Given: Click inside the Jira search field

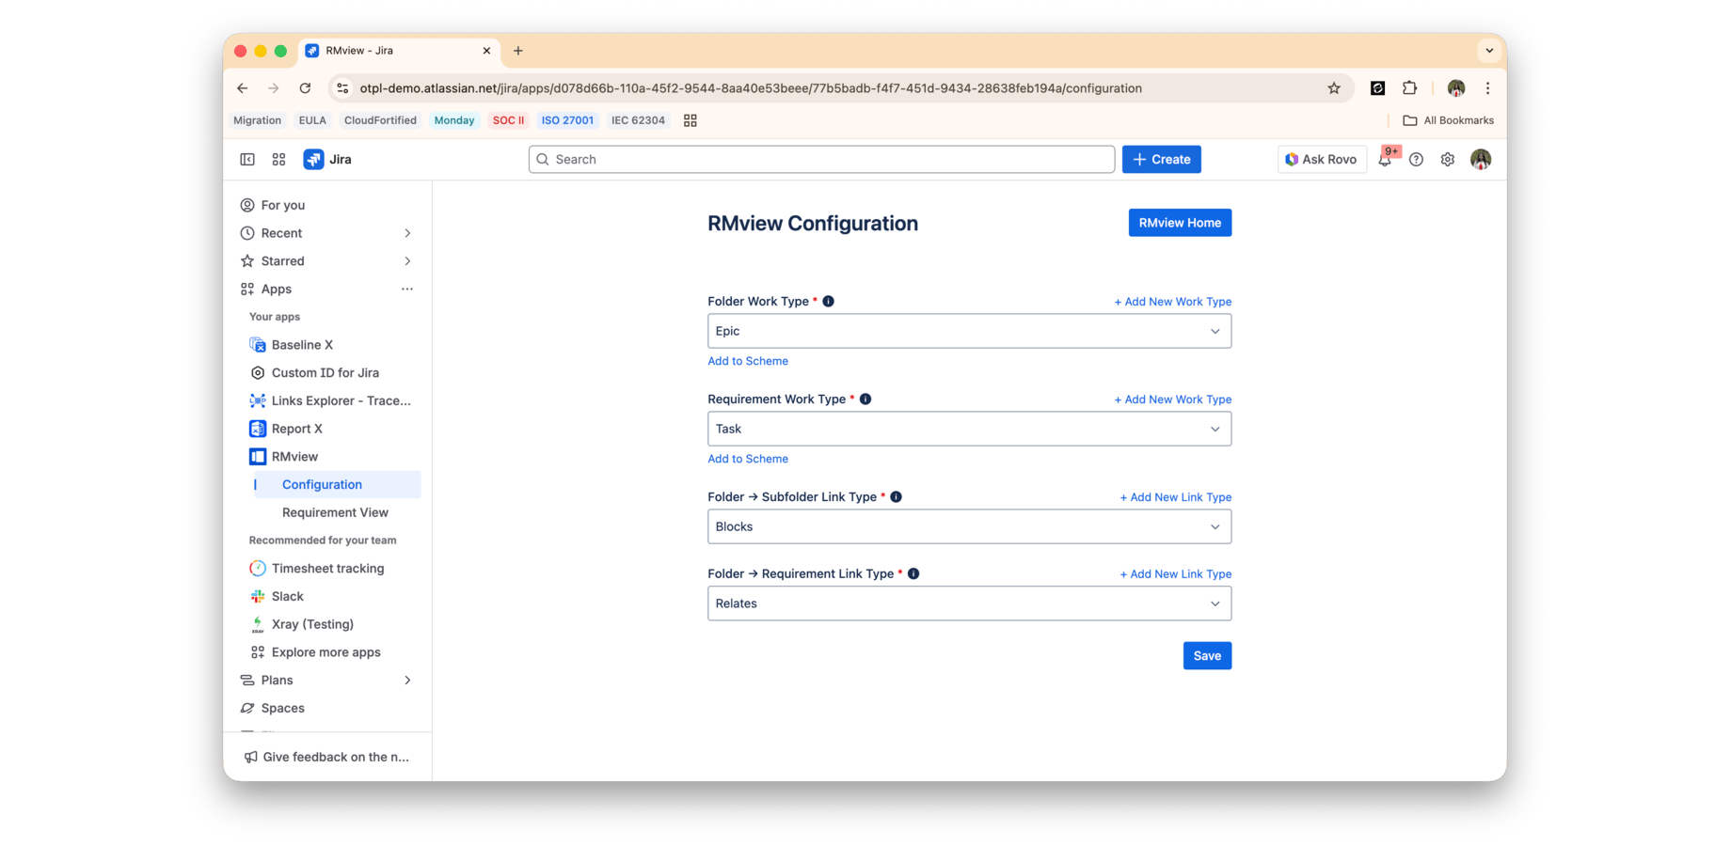Looking at the screenshot, I should (x=820, y=159).
